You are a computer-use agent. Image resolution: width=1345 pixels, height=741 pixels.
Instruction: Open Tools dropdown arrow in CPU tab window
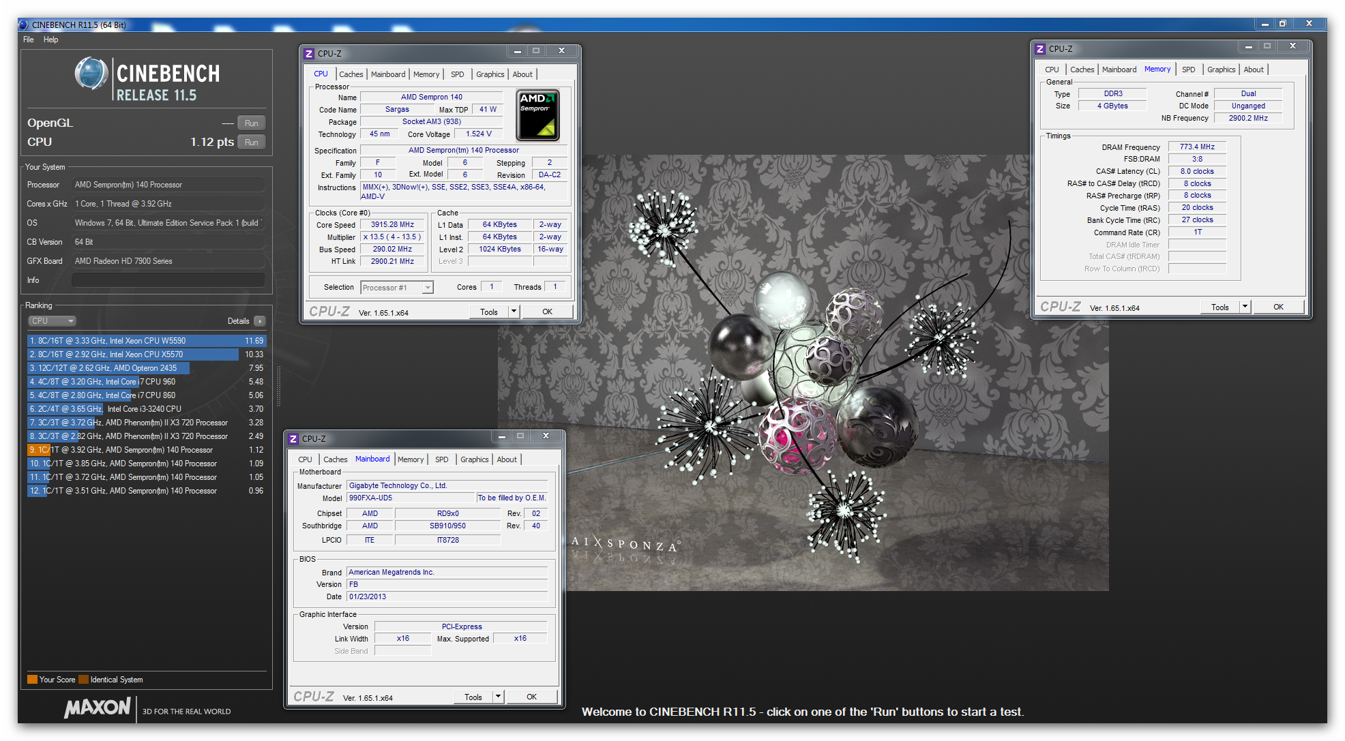click(514, 312)
